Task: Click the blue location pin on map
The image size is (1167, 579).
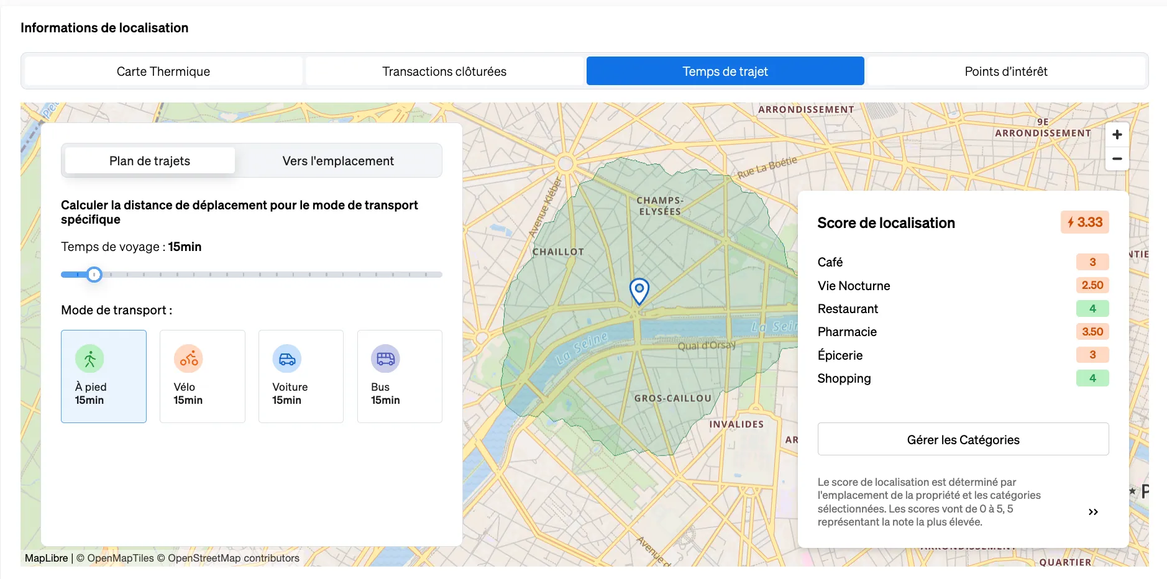Action: (639, 291)
